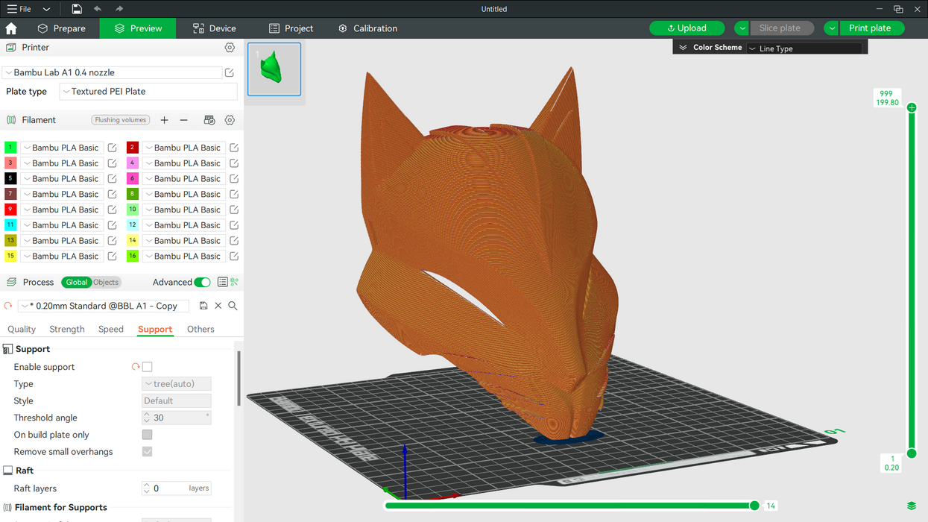Enable the support checkbox
The width and height of the screenshot is (928, 522).
point(148,367)
